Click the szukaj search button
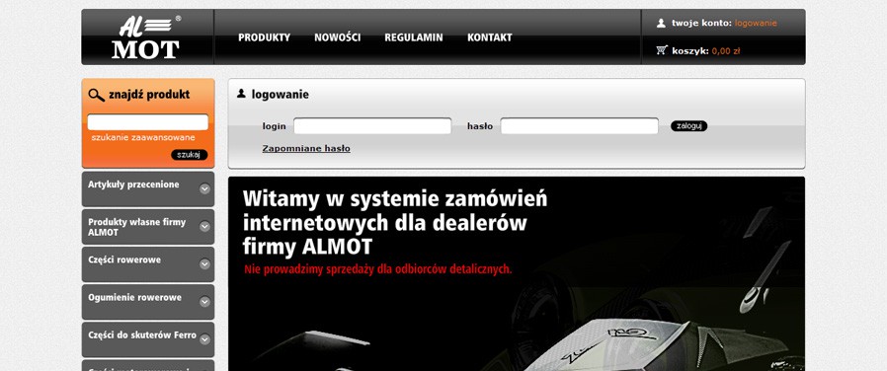Viewport: 887px width, 371px height. [189, 155]
